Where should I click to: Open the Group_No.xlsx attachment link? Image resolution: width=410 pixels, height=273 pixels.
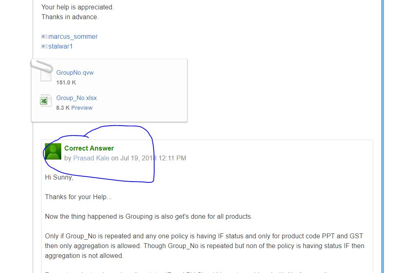tap(76, 98)
